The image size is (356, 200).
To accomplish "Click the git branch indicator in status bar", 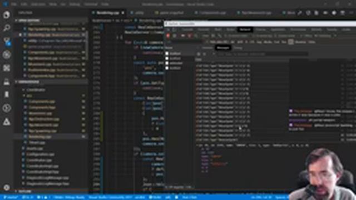I will [10, 197].
